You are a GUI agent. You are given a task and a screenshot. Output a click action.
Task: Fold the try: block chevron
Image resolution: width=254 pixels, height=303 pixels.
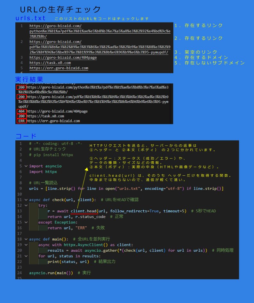pyautogui.click(x=26, y=206)
